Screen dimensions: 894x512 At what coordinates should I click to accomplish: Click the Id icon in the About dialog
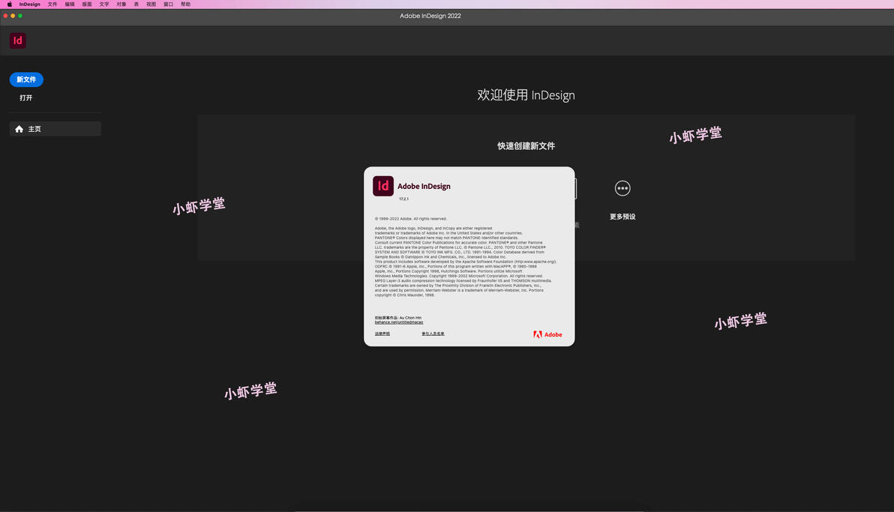pyautogui.click(x=383, y=186)
